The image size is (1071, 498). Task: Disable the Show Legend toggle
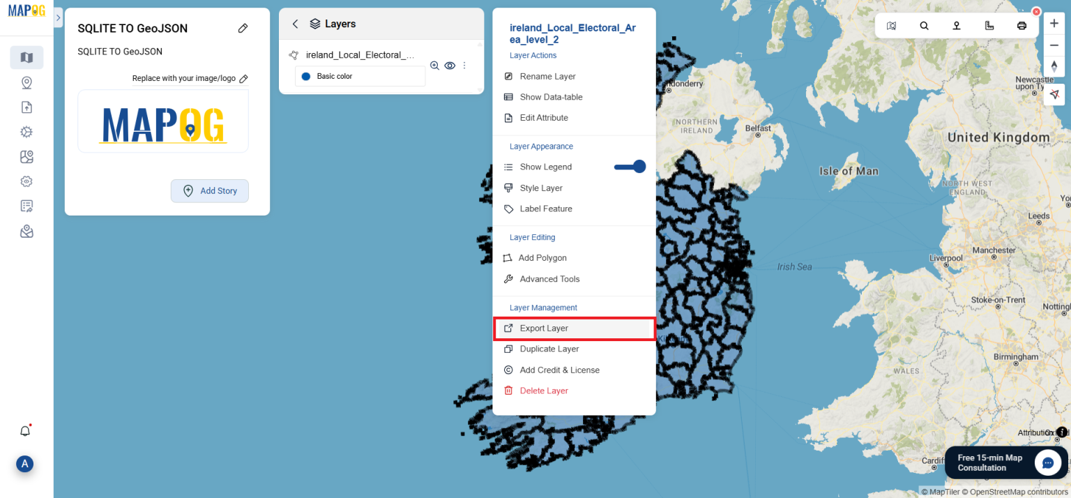630,167
